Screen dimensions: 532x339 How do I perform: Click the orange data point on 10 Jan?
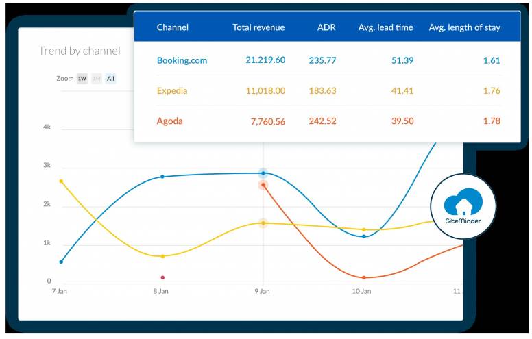(363, 277)
